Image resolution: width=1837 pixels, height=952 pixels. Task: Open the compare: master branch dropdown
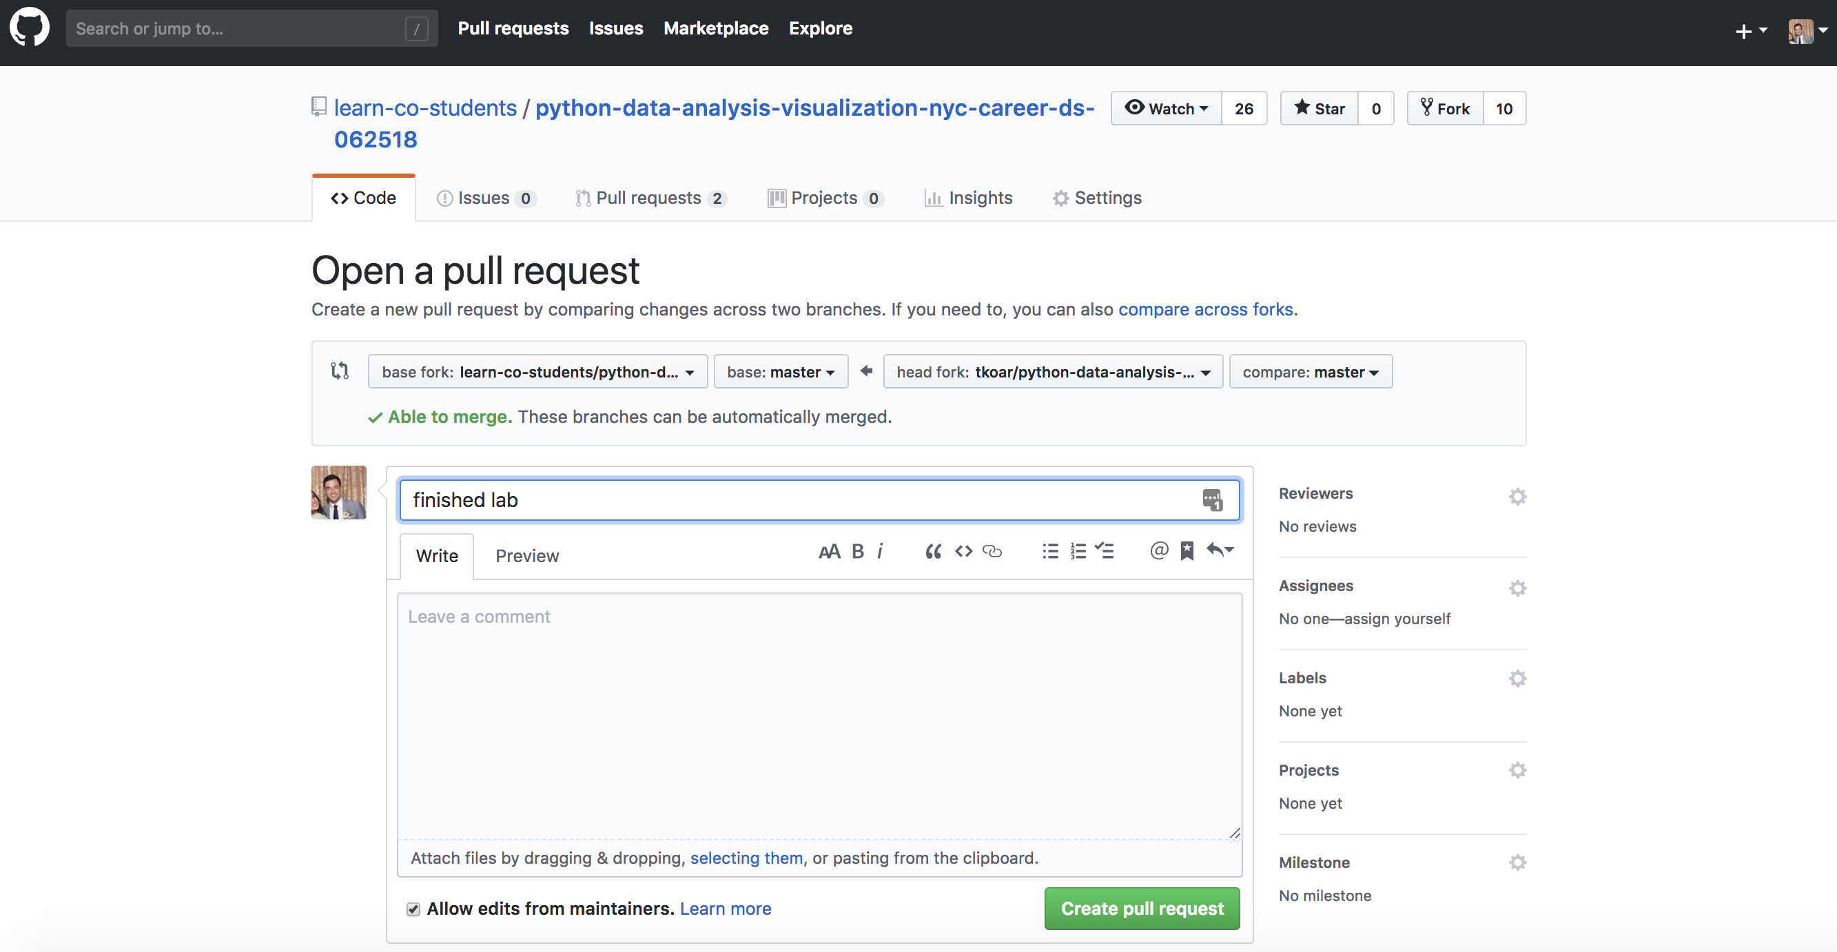[x=1310, y=371]
